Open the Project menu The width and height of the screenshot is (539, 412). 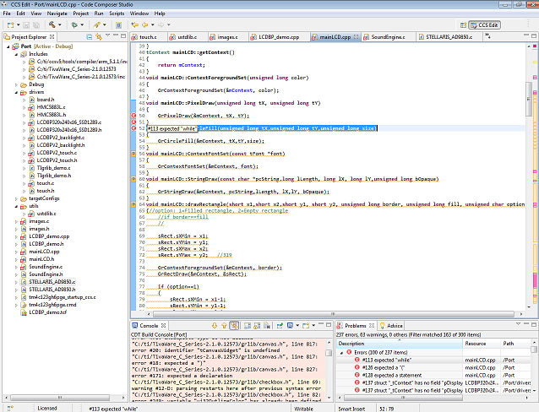point(81,14)
